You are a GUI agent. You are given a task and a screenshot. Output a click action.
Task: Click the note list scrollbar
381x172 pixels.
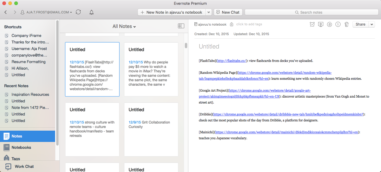(x=186, y=46)
